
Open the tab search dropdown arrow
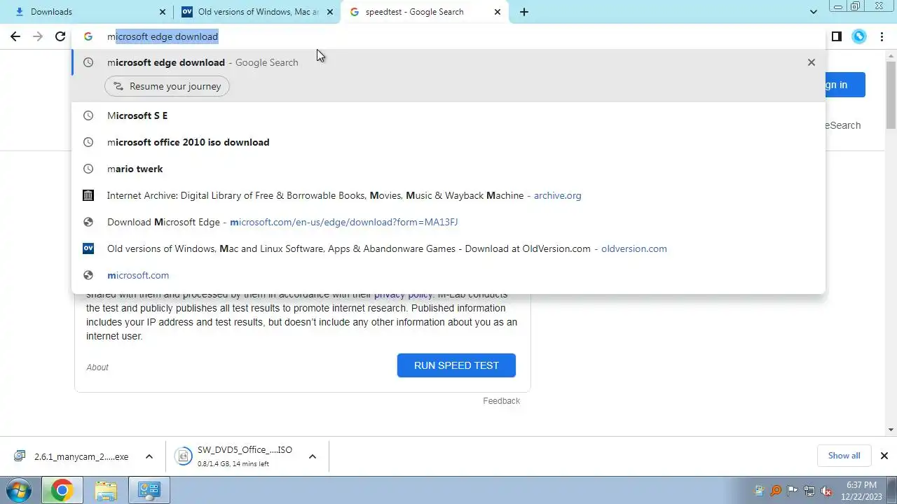coord(814,12)
